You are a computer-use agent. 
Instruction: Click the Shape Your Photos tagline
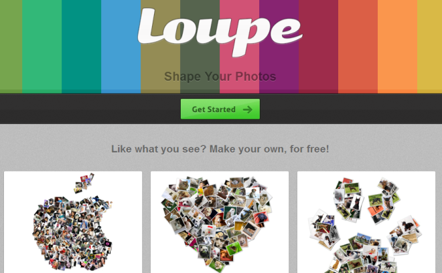(220, 76)
